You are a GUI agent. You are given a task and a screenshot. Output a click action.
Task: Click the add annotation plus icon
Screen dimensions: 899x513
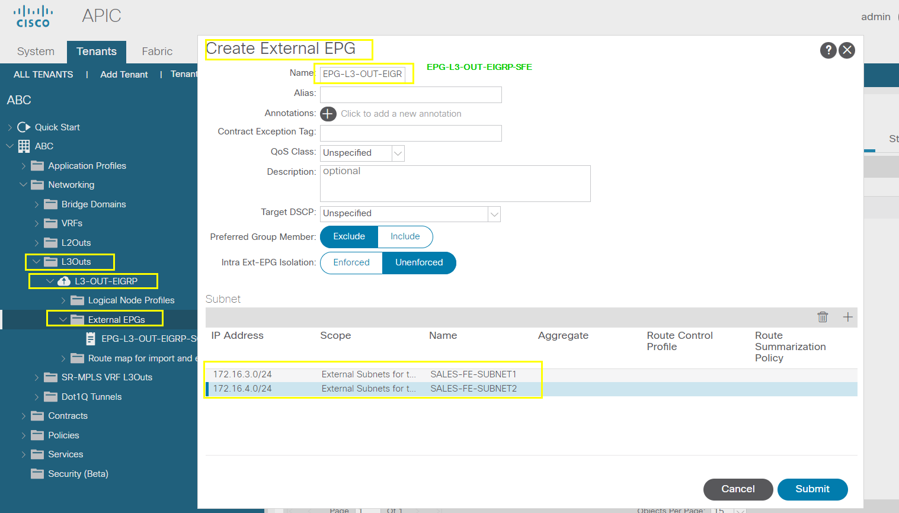point(328,114)
